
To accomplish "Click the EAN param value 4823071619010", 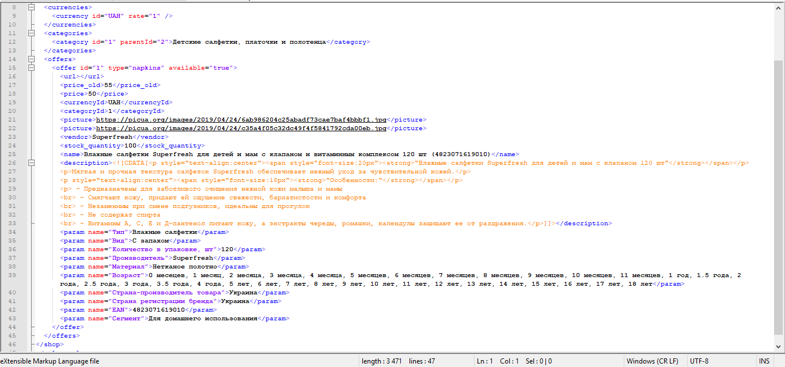I will coord(158,310).
